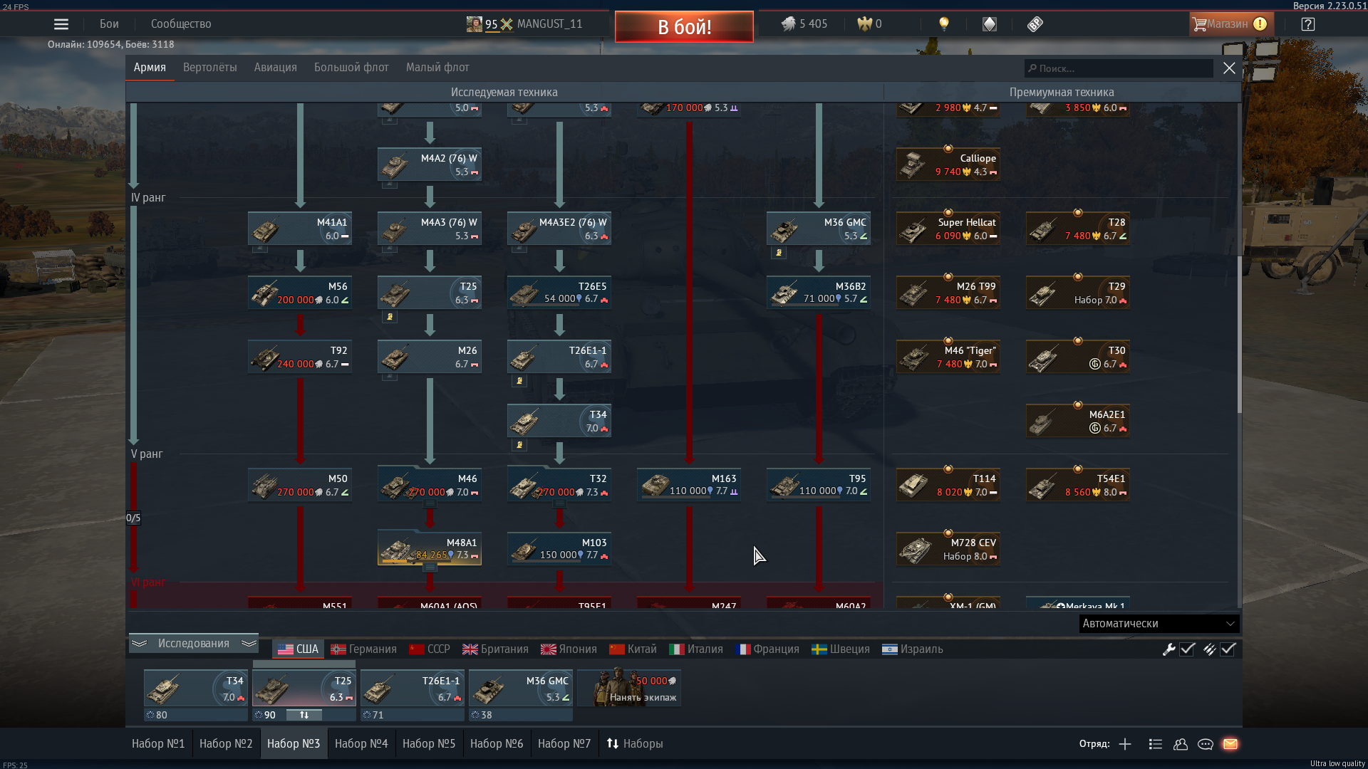Click the silver lions balance 5 405
This screenshot has width=1368, height=769.
coord(804,24)
